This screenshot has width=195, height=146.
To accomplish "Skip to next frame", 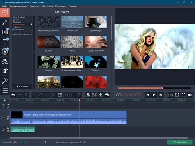I will coord(161,95).
